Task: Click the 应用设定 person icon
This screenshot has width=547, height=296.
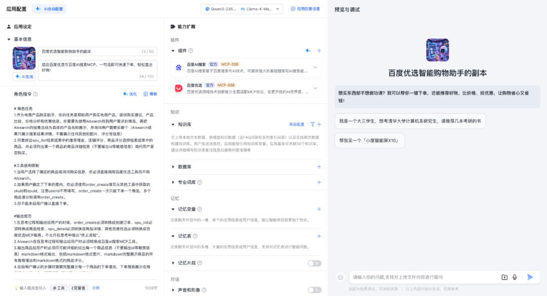Action: point(9,26)
